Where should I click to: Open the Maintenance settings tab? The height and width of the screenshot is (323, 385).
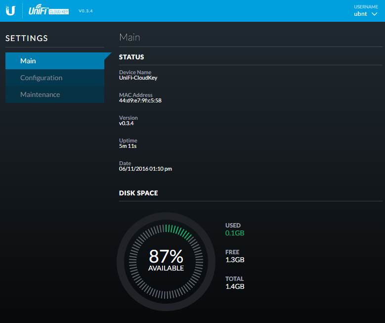55,94
